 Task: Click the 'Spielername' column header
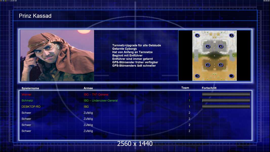30,88
